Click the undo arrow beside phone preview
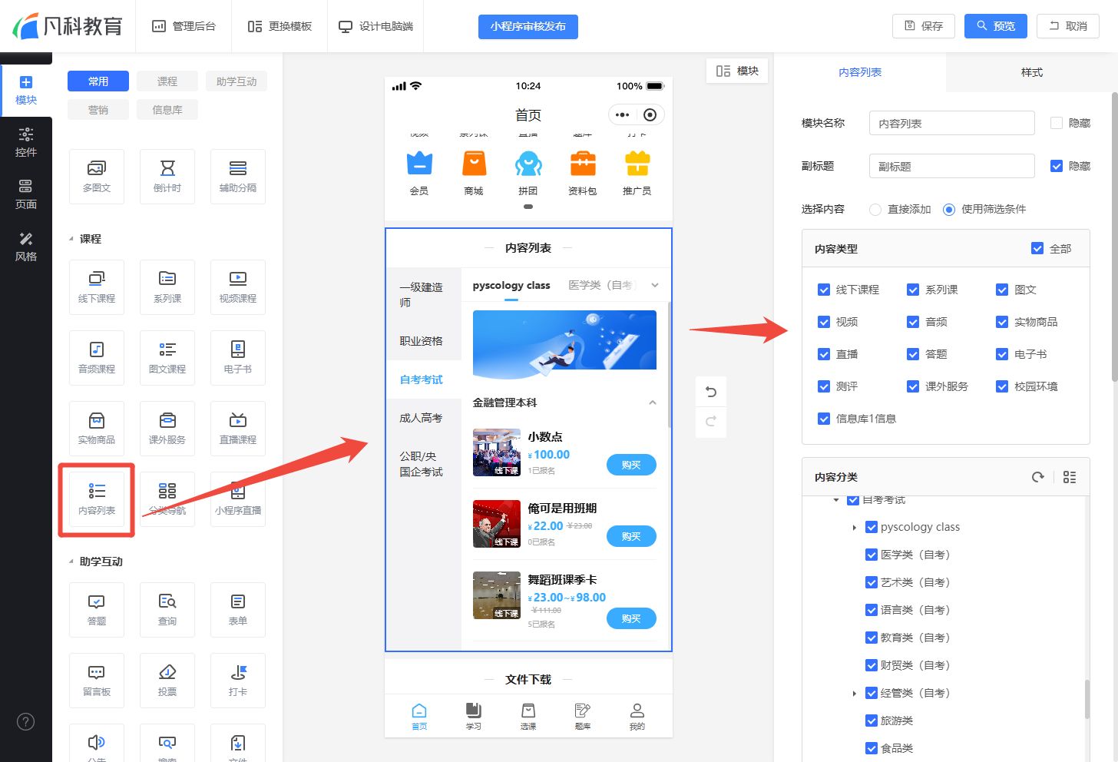This screenshot has width=1118, height=762. coord(711,393)
